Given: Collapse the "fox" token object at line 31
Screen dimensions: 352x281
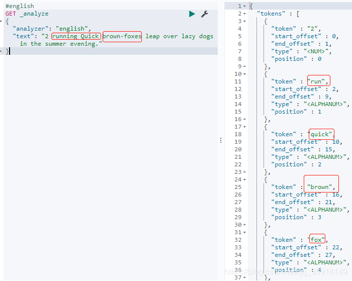Looking at the screenshot, I should pos(245,232).
